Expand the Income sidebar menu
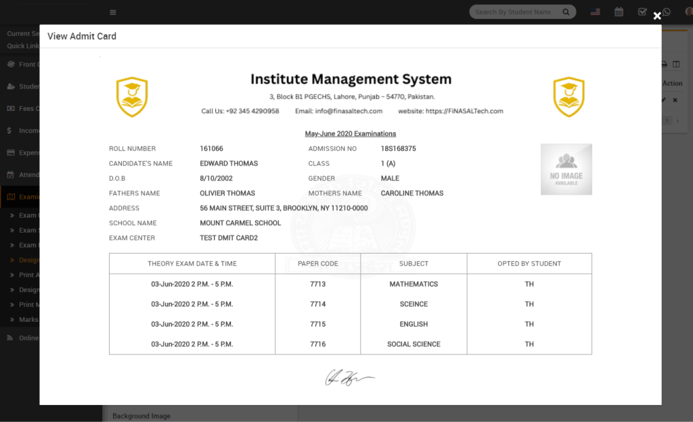The width and height of the screenshot is (693, 422). (20, 131)
